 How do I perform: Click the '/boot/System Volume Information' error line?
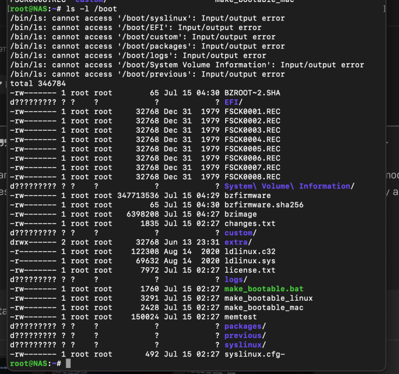tap(187, 65)
